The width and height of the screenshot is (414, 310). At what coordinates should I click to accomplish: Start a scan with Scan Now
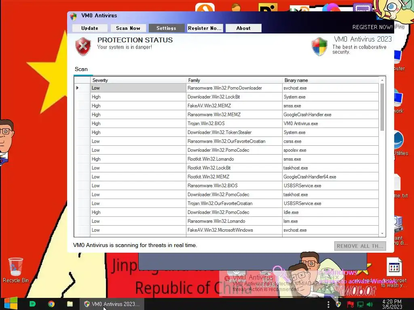click(x=128, y=28)
